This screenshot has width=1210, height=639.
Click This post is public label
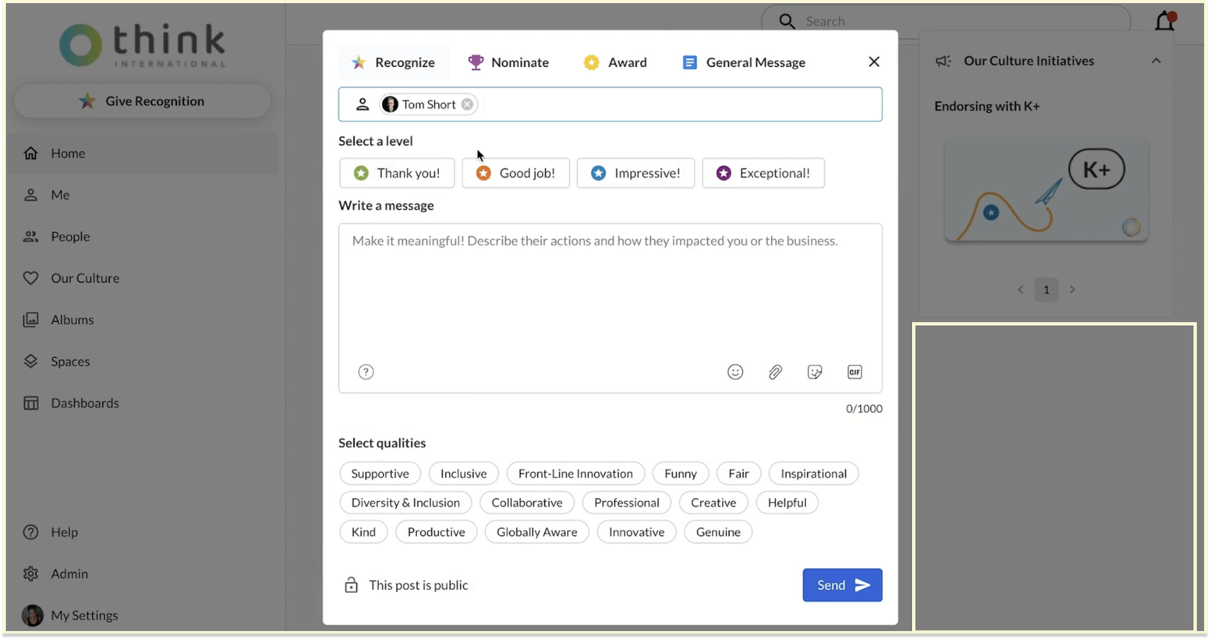coord(418,585)
